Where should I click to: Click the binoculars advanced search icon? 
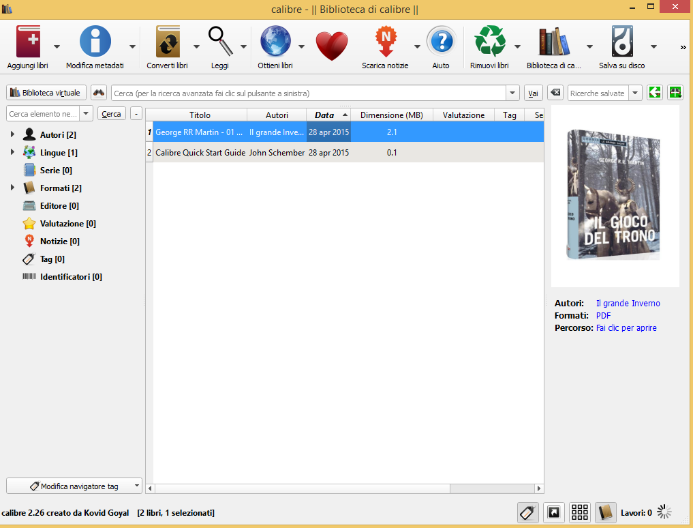(x=99, y=93)
